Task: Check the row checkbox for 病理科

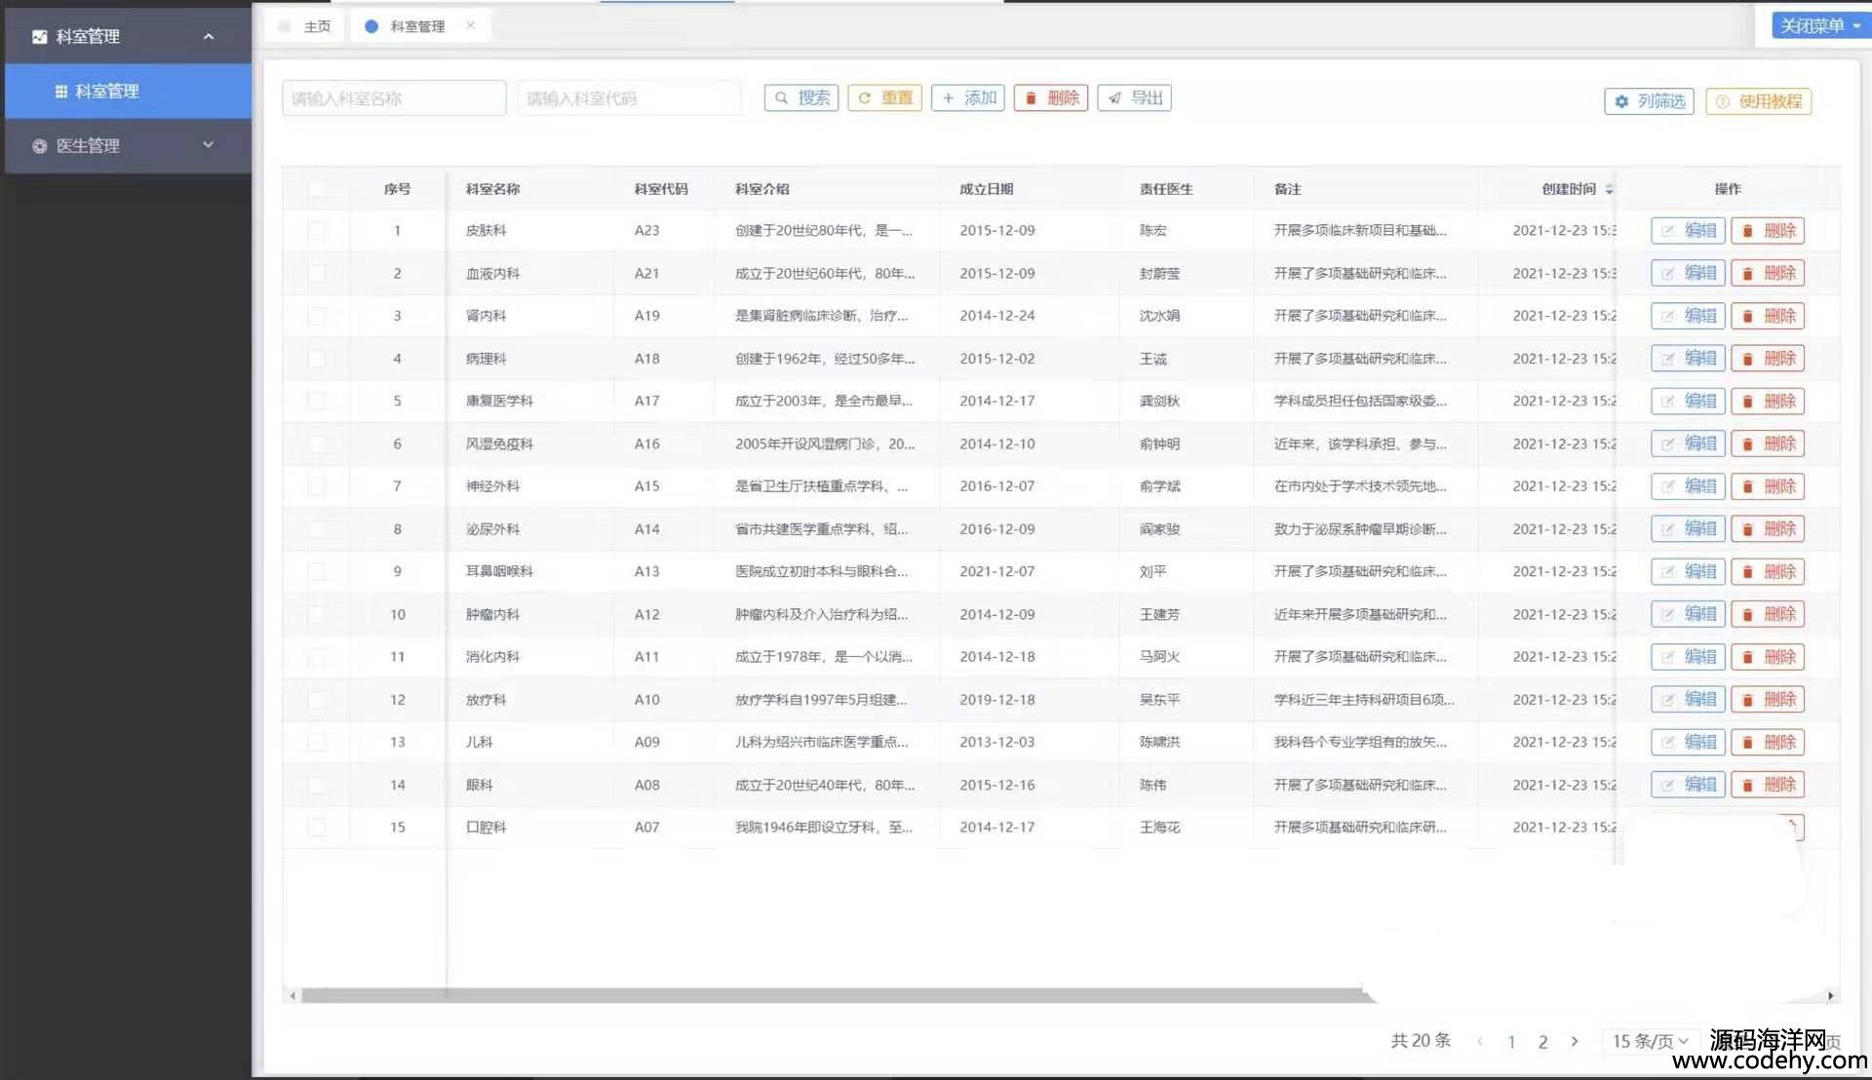Action: pyautogui.click(x=317, y=359)
